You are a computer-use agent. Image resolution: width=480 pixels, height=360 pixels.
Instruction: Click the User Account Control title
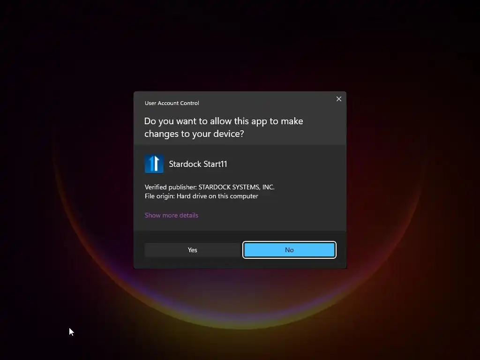(x=172, y=103)
